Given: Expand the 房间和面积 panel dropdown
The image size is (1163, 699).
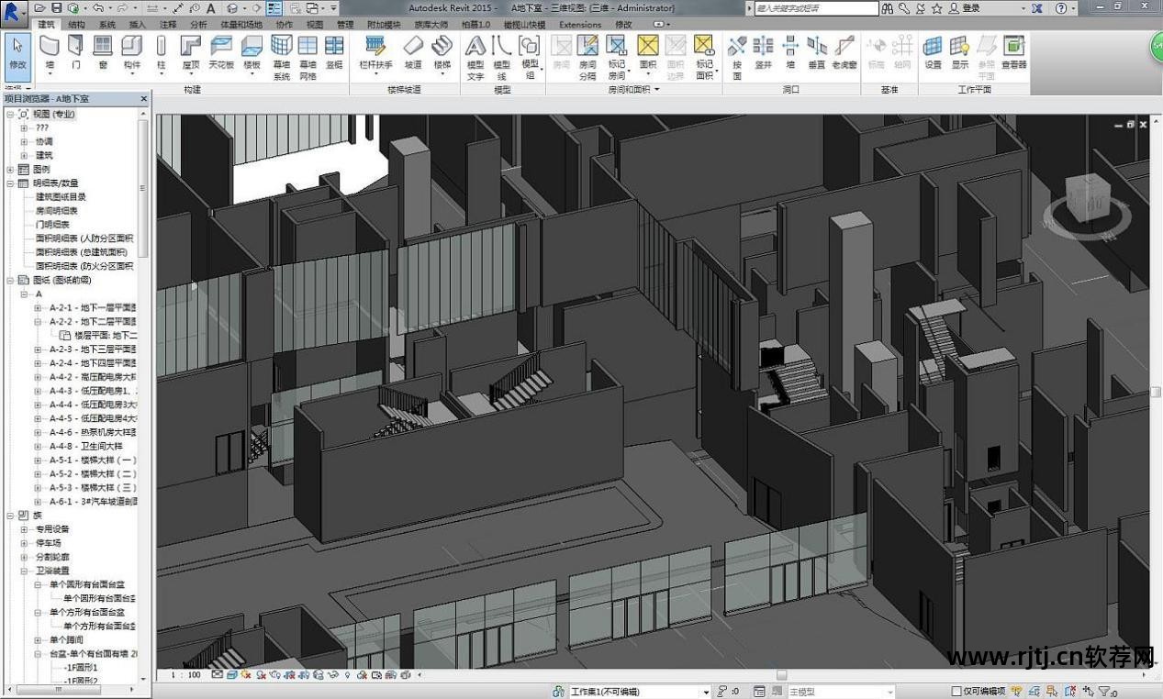Looking at the screenshot, I should (x=633, y=90).
